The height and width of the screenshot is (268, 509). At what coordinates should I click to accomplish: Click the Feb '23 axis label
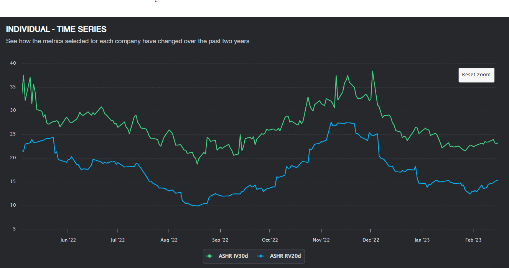473,240
